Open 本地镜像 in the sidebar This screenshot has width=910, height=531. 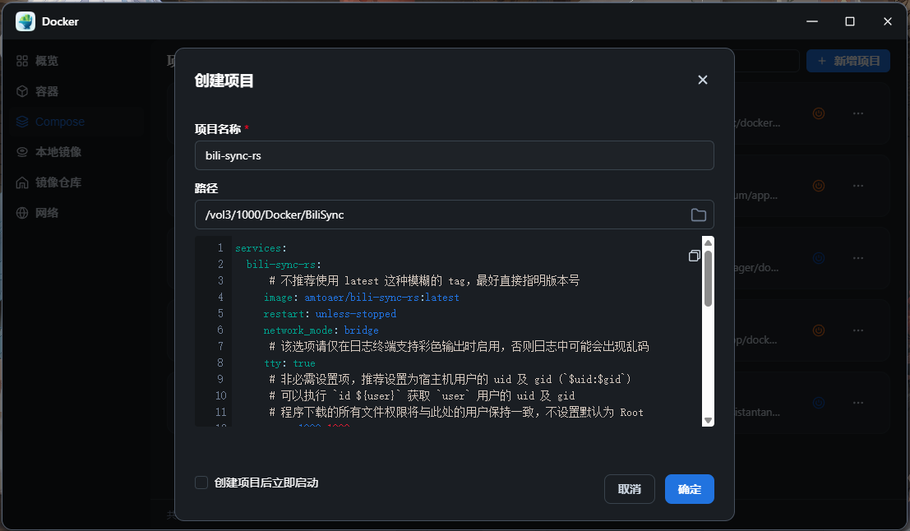[76, 152]
